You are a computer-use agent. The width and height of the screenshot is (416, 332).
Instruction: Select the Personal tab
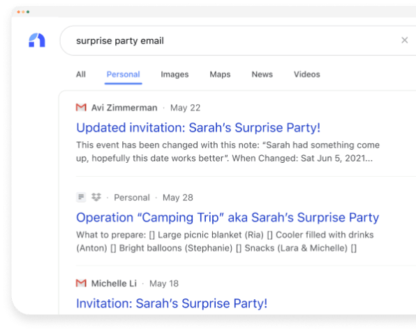pyautogui.click(x=123, y=74)
